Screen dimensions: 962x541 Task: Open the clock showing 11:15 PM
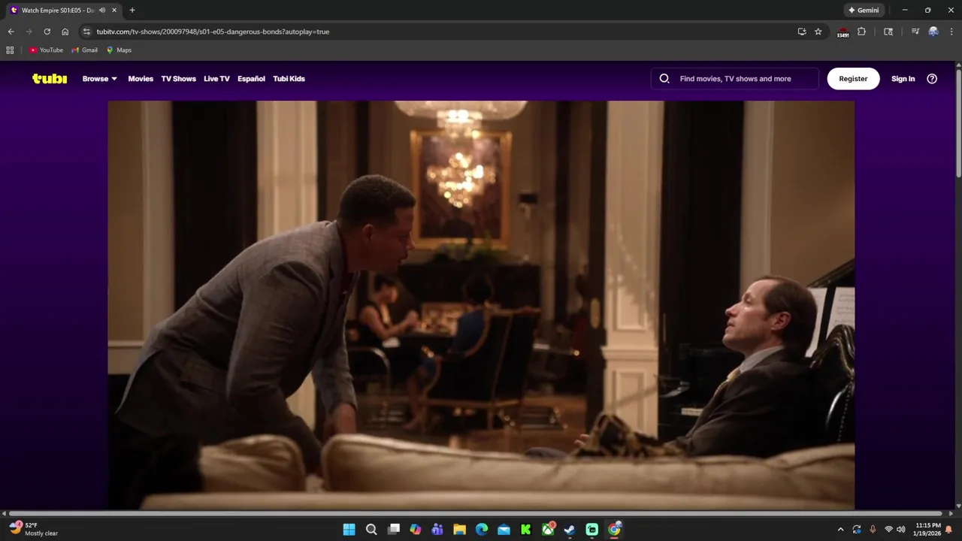[x=928, y=529]
